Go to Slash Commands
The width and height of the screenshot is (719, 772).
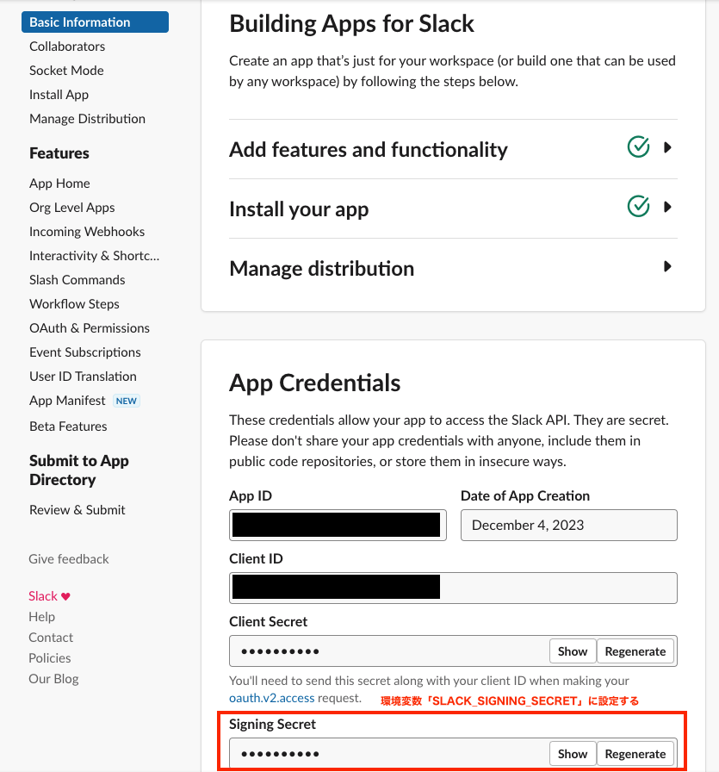tap(77, 280)
